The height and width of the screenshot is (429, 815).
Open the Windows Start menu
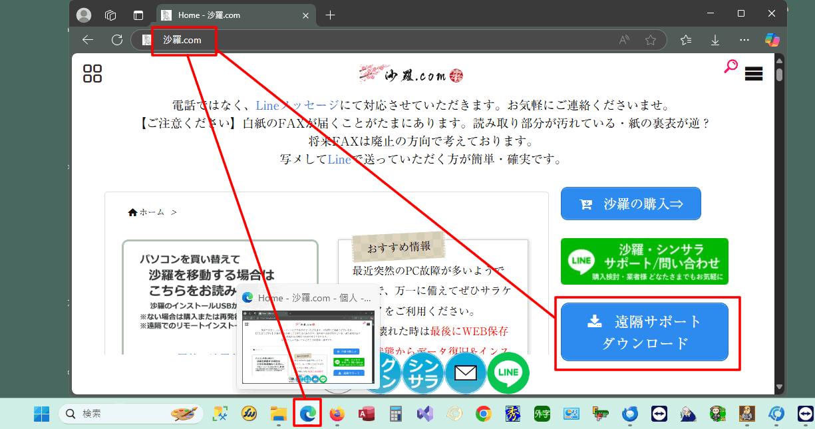click(42, 414)
